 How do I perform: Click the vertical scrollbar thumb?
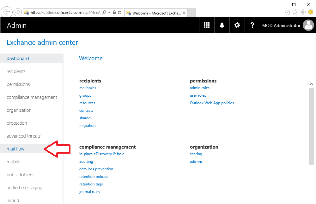click(x=311, y=127)
